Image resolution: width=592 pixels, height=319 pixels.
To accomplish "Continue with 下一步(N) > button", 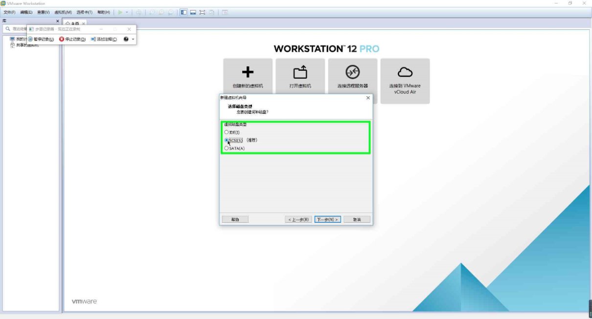I will [x=328, y=219].
